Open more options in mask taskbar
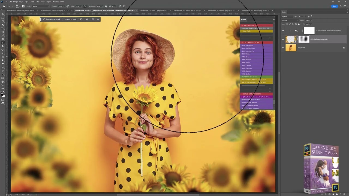349x196 pixels. (98, 19)
